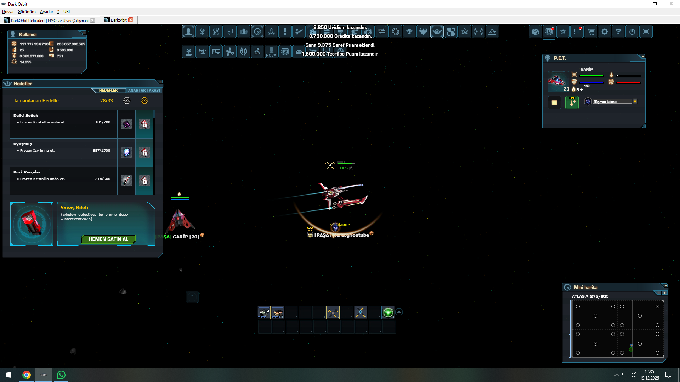Image resolution: width=680 pixels, height=382 pixels.
Task: Click the Düşman bulucu gear selection field
Action: [612, 102]
